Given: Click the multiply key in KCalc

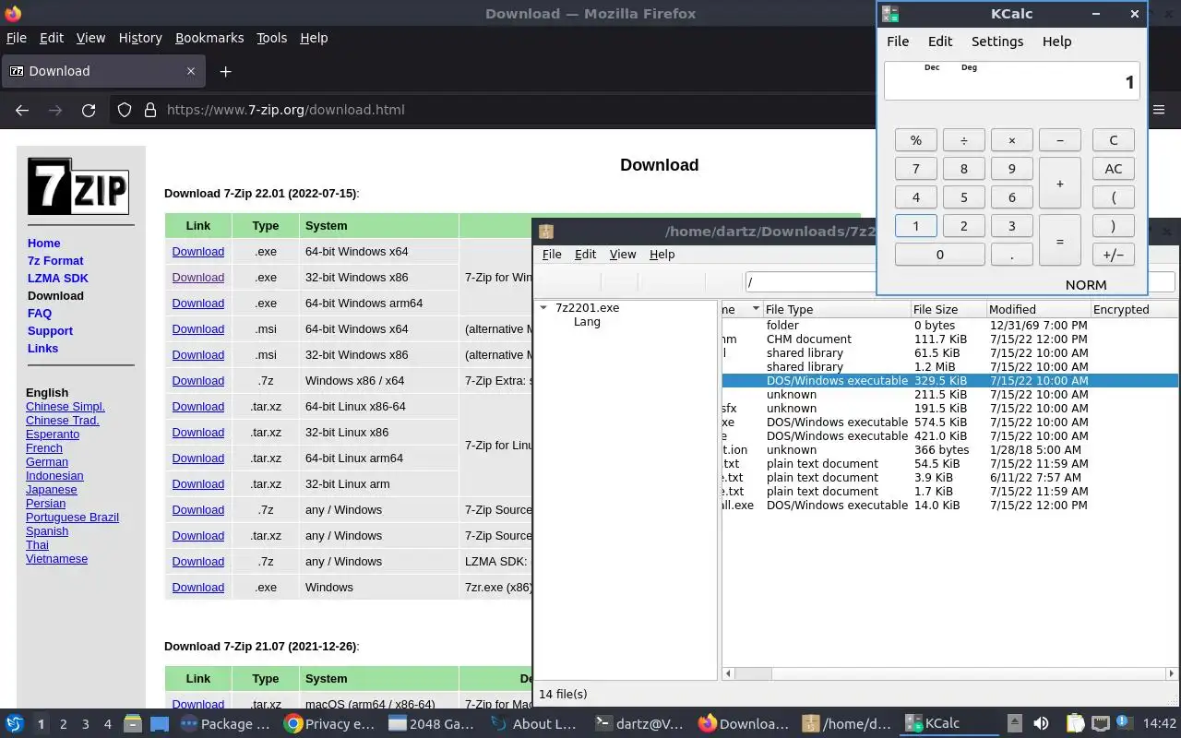Looking at the screenshot, I should (1011, 140).
